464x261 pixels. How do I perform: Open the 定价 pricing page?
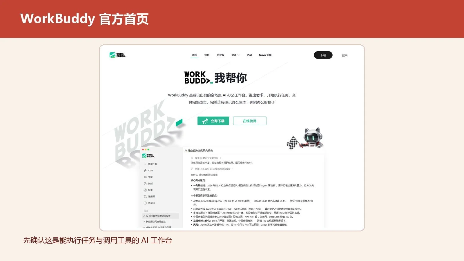[x=207, y=55]
